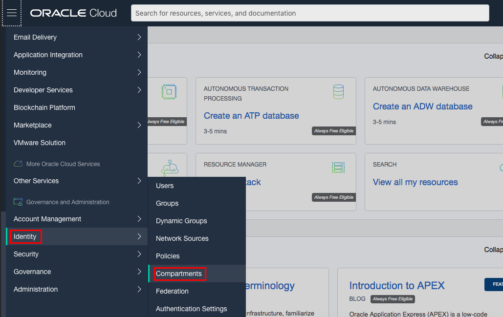503x317 pixels.
Task: Select Identity in the navigation menu
Action: 77,236
